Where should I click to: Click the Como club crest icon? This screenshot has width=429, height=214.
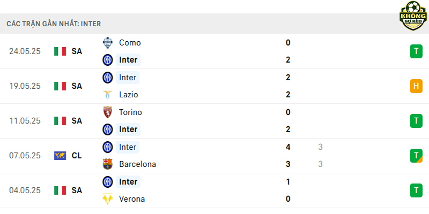click(108, 43)
